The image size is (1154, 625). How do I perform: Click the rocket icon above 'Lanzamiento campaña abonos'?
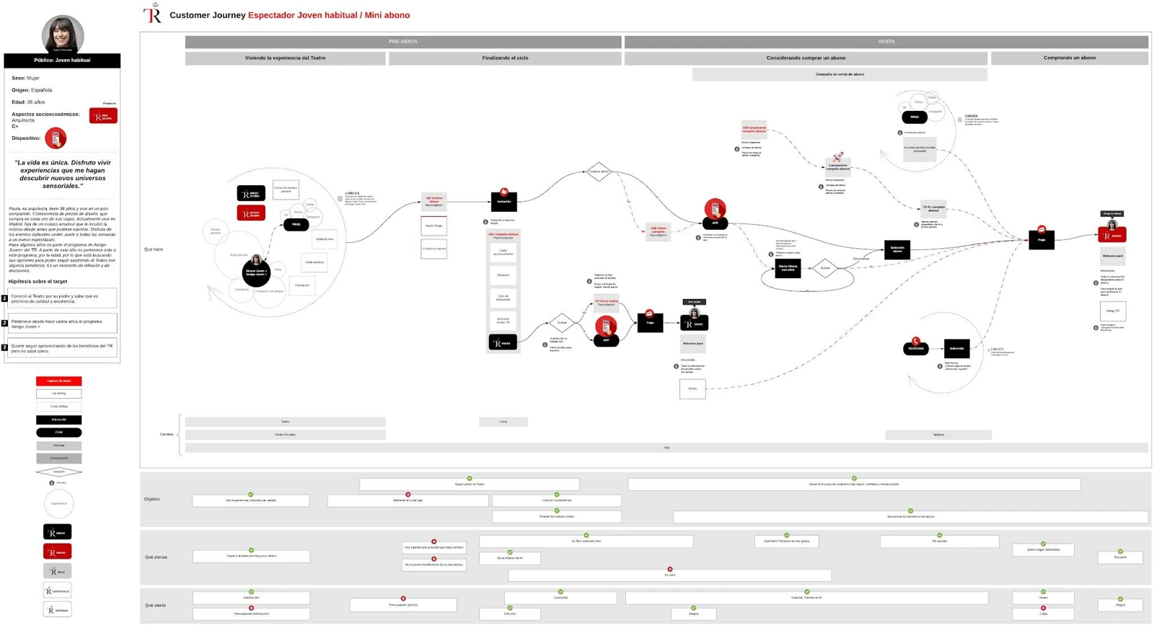click(837, 157)
